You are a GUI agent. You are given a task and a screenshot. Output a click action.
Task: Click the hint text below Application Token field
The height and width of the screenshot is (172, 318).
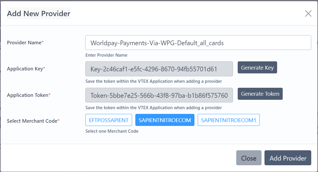point(154,108)
